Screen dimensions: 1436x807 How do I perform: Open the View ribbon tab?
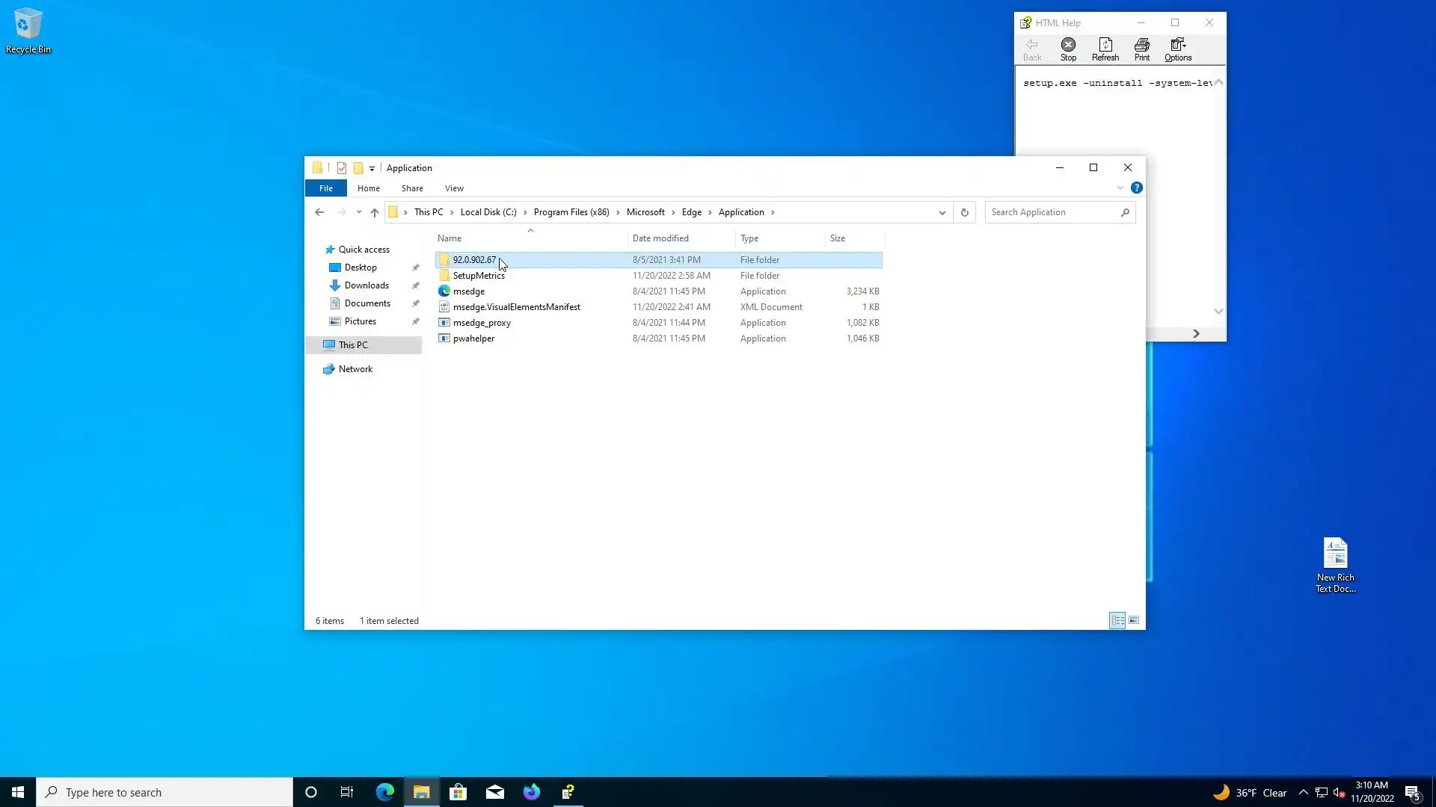pos(454,188)
